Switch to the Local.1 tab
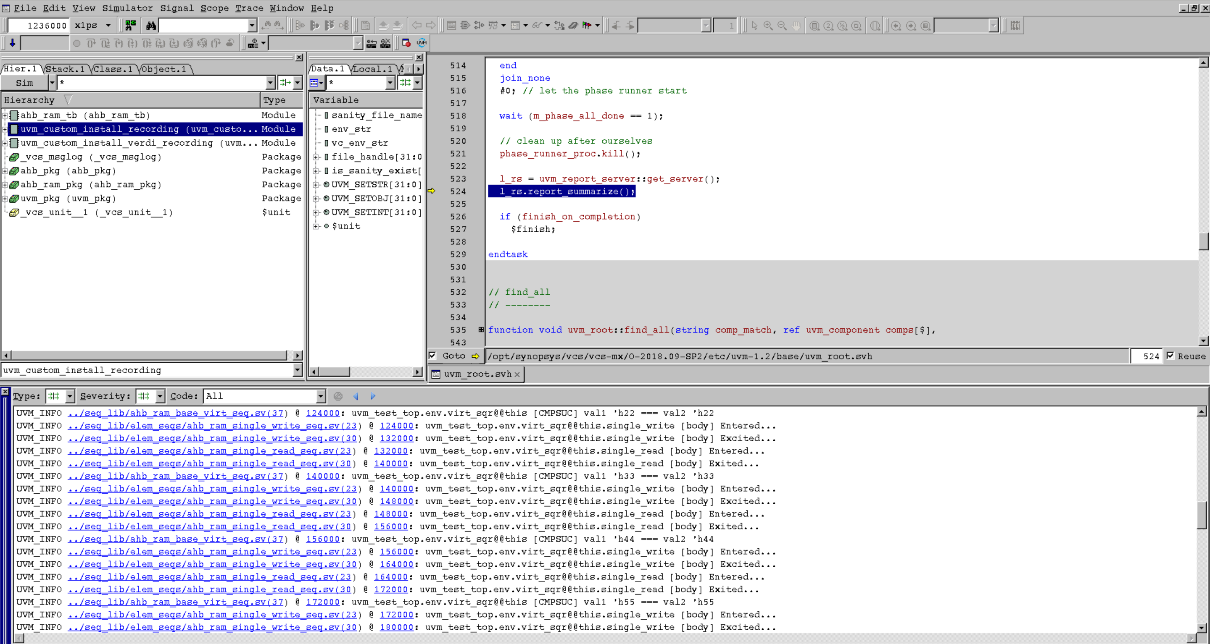This screenshot has height=644, width=1210. (372, 69)
